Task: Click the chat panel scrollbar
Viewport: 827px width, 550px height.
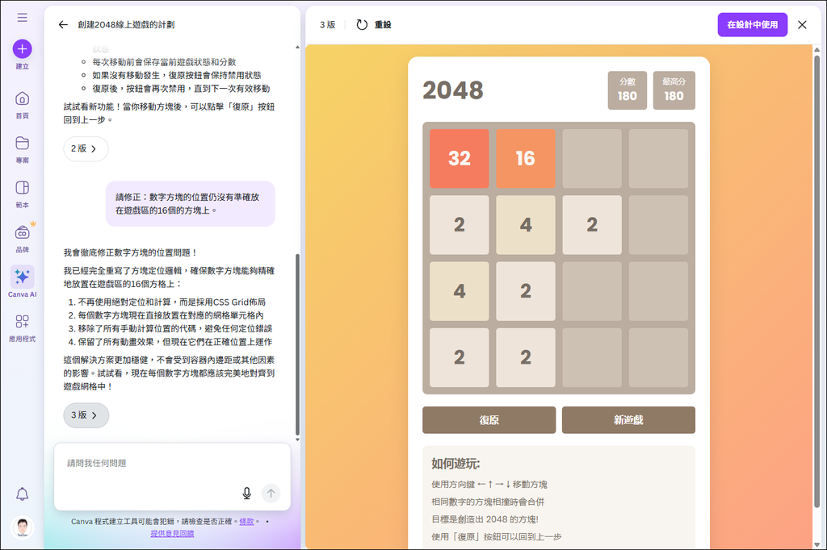Action: 297,344
